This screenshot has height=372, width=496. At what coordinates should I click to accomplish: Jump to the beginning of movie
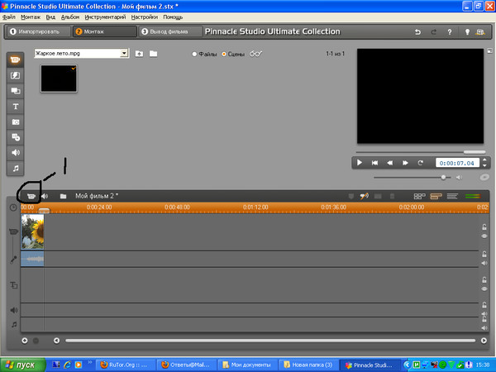[374, 163]
